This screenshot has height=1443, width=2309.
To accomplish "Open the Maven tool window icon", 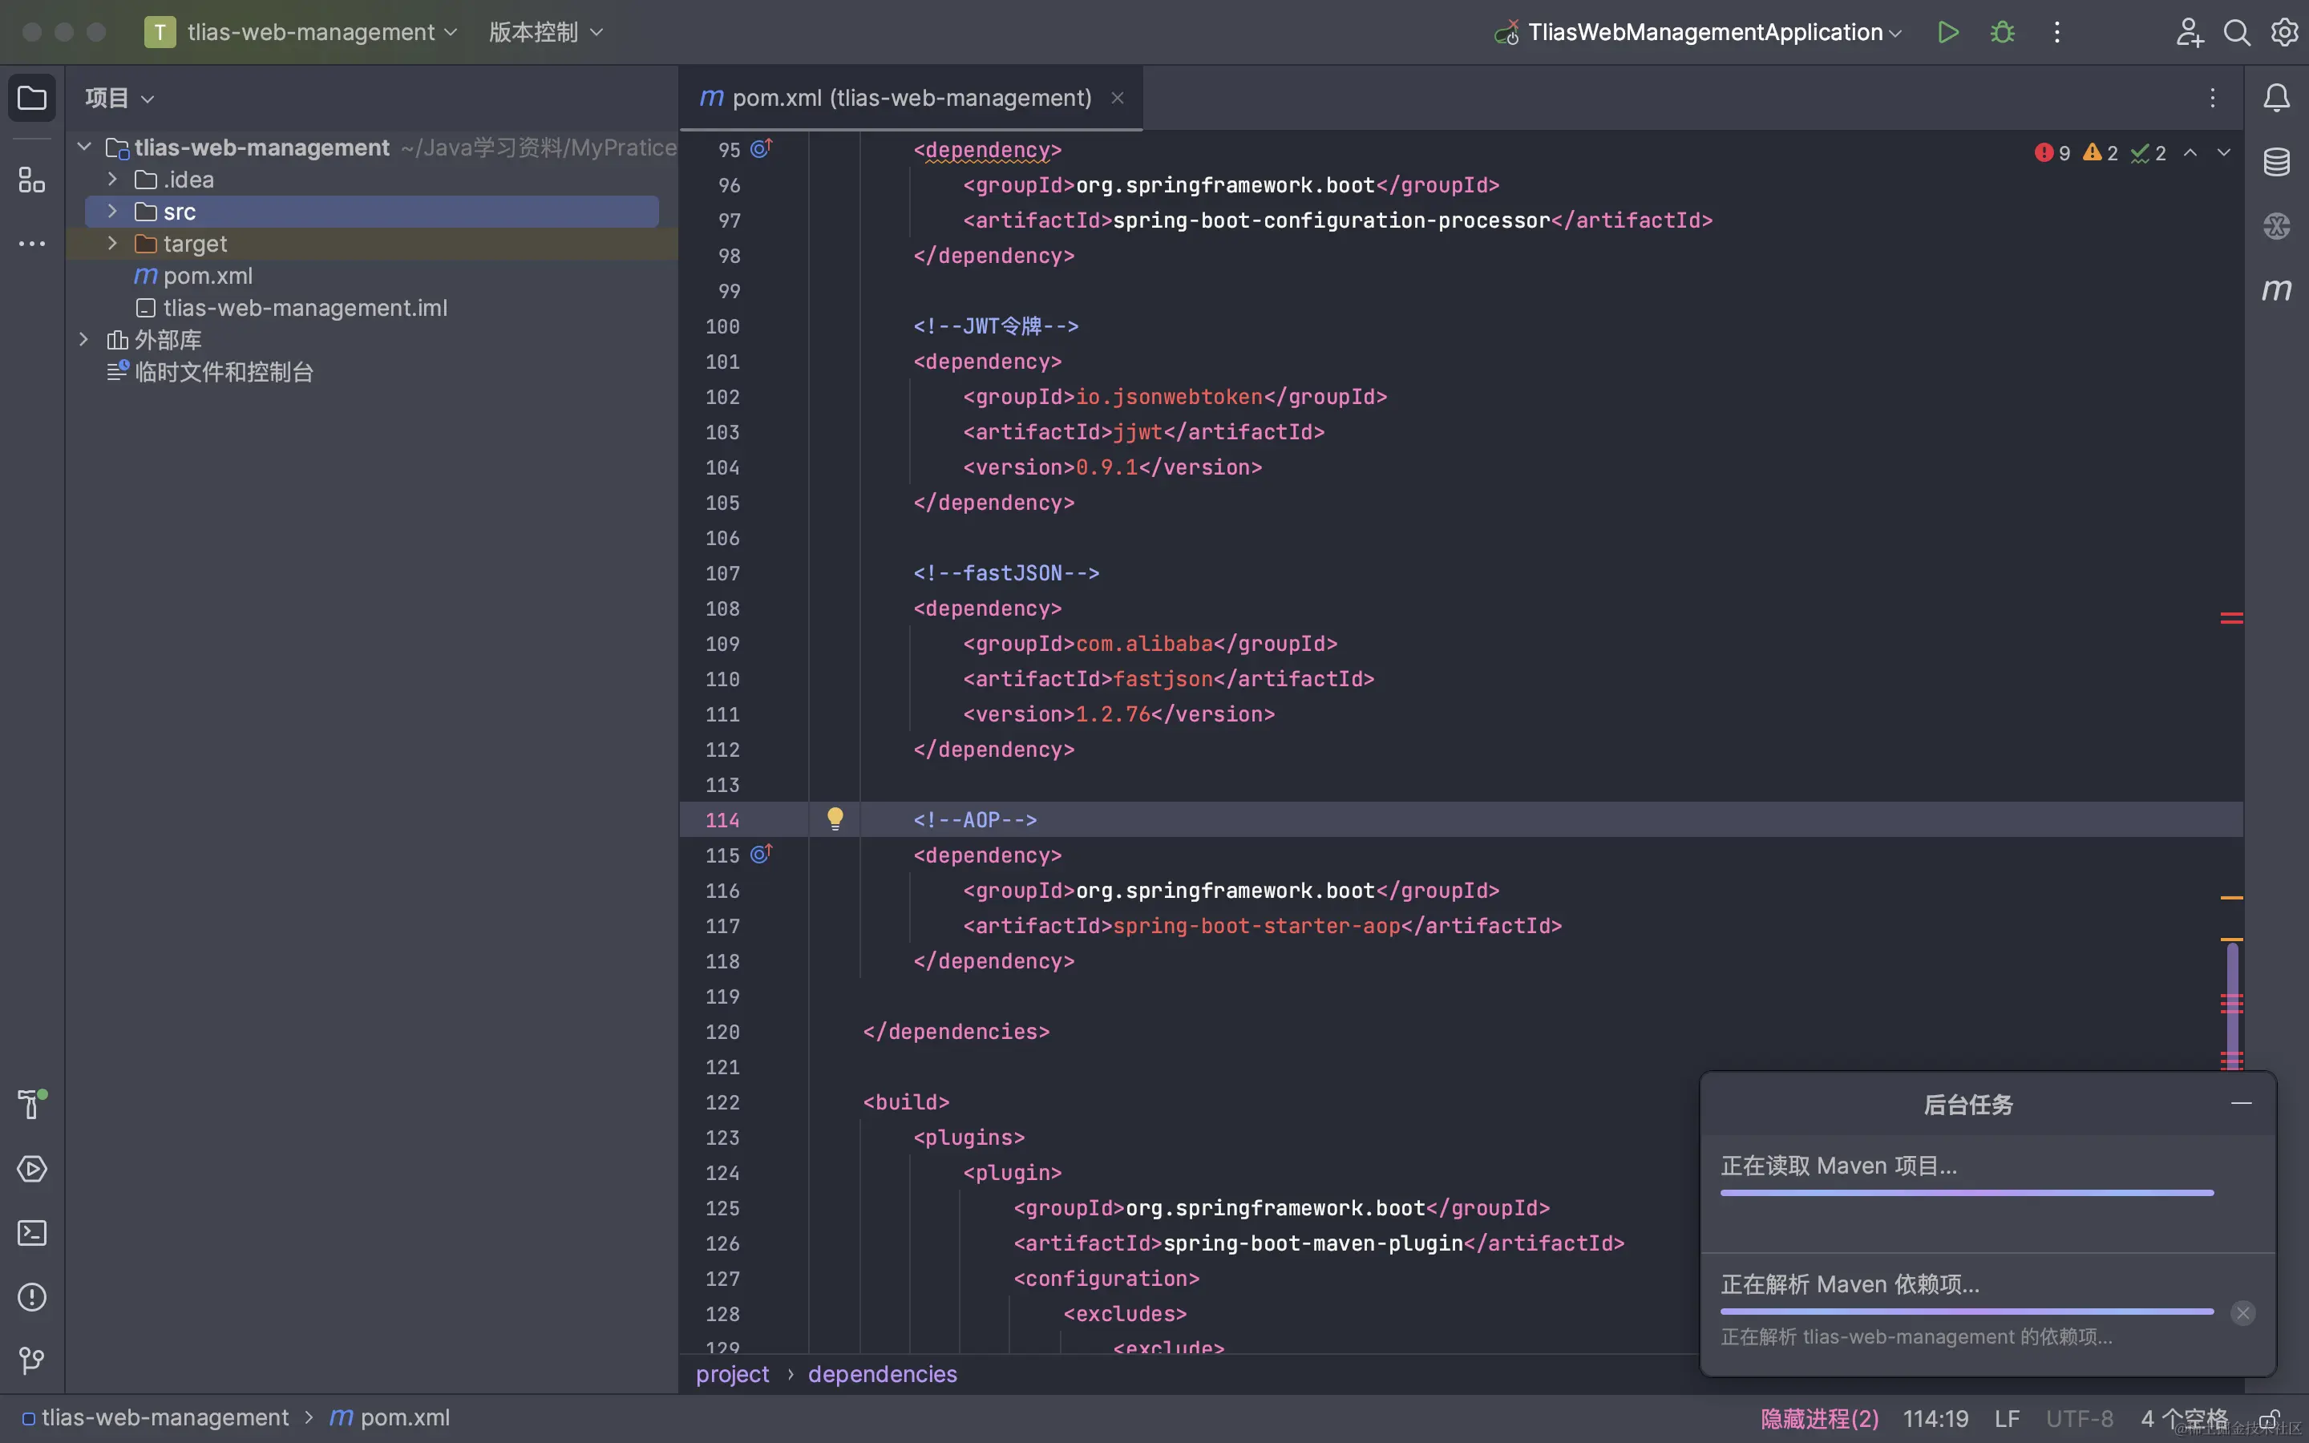I will 2275,289.
